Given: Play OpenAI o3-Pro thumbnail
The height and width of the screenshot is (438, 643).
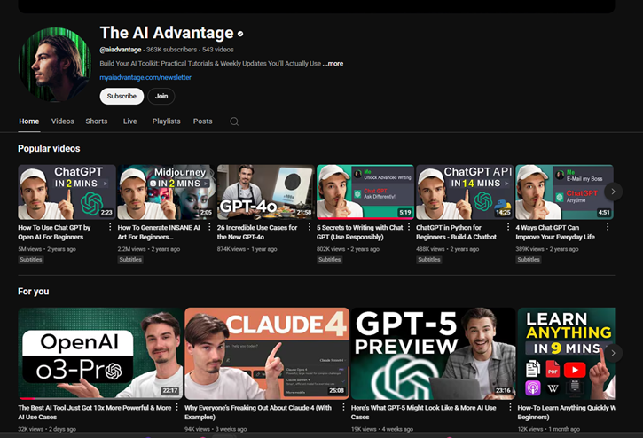Looking at the screenshot, I should pos(100,354).
